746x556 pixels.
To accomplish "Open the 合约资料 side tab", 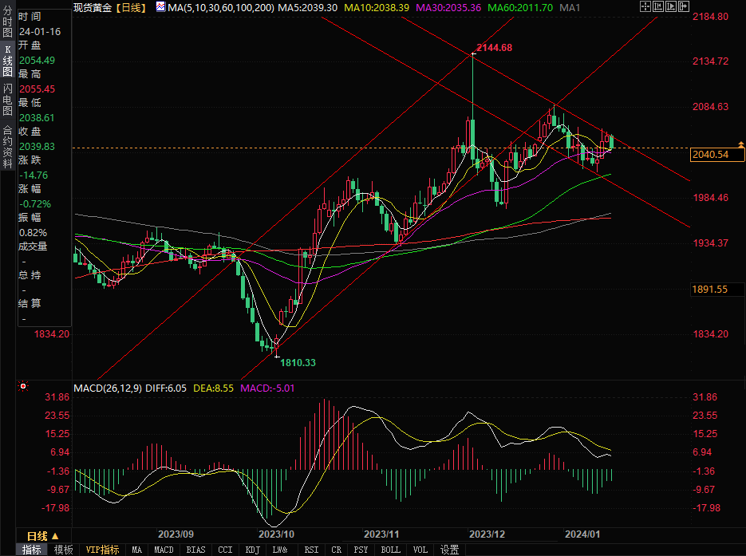I will [x=7, y=140].
